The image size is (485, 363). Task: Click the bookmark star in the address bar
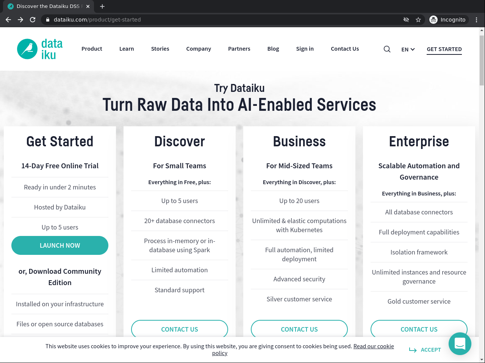pos(418,19)
